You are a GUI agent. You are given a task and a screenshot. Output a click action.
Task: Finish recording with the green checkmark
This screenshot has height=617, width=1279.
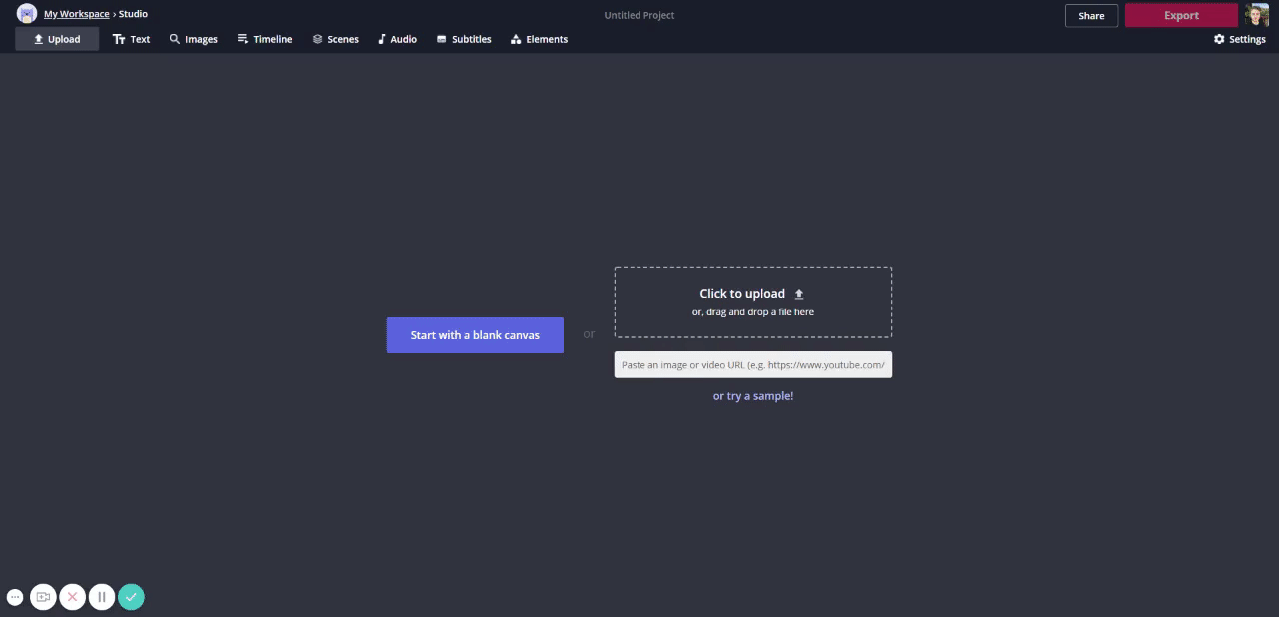[x=131, y=597]
